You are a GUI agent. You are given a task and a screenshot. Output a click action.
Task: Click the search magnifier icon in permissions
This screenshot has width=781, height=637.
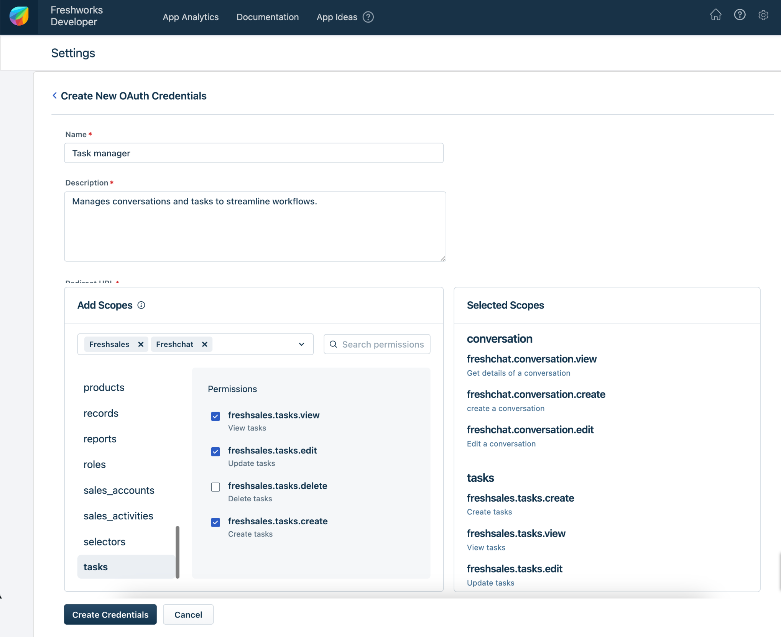pos(333,344)
